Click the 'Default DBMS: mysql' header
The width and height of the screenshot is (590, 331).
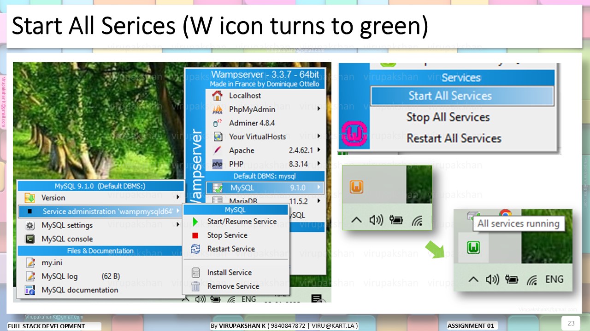click(265, 176)
